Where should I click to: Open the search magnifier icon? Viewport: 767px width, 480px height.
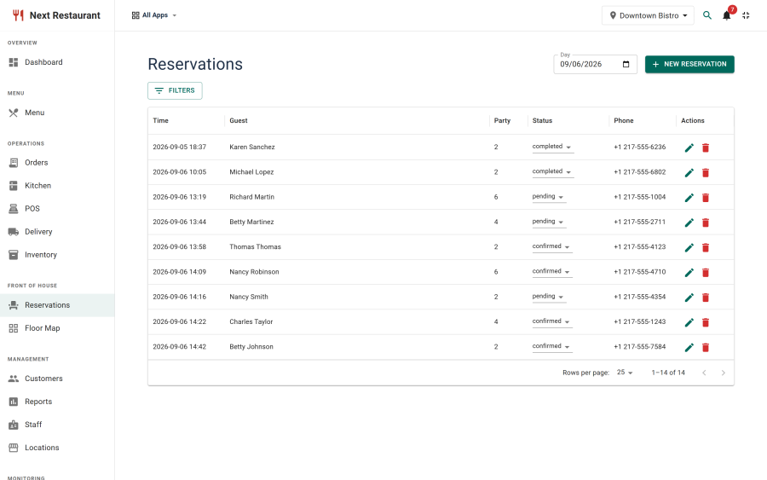(x=706, y=15)
